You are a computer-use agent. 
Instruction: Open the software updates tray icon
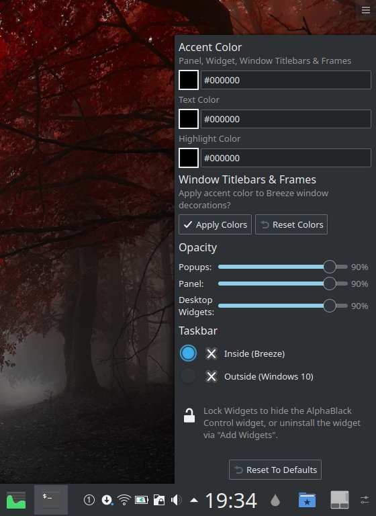[107, 500]
